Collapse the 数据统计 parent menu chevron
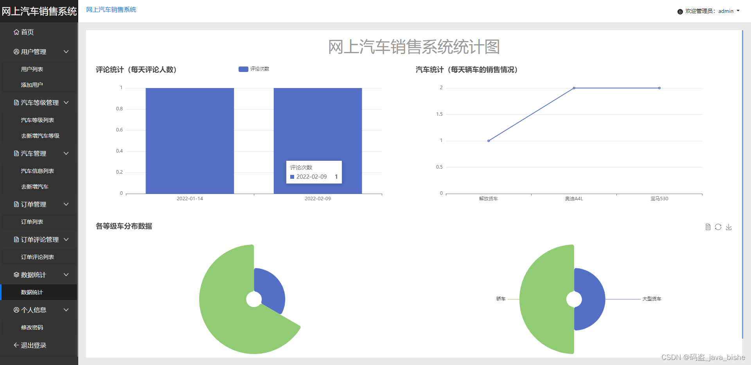Screen dimensions: 751x365 point(66,275)
